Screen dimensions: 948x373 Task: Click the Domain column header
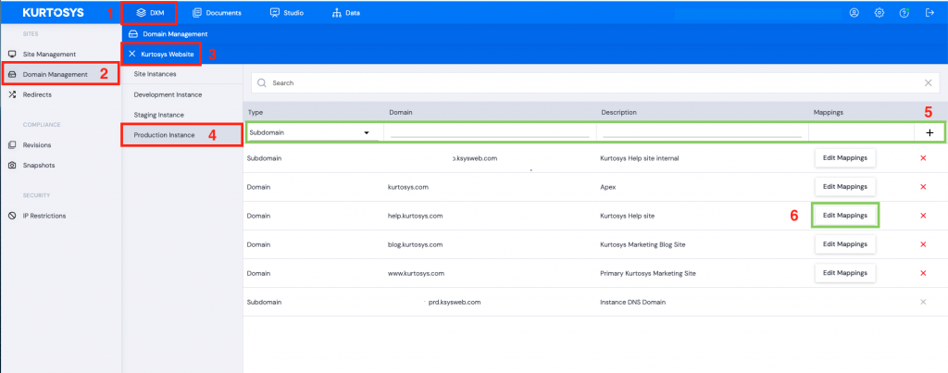400,112
